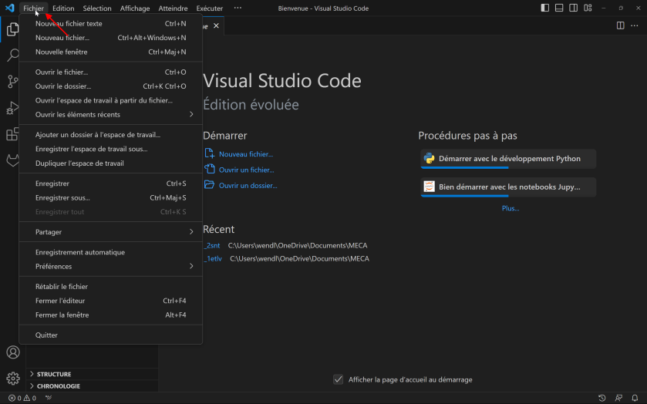Choose Enregistrer l'espace de travail sous...

(110, 149)
